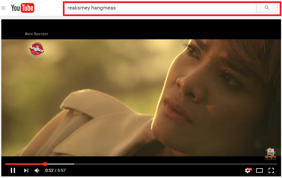Focus the search box containing reaksmey hangmeas
This screenshot has width=282, height=178.
(160, 8)
